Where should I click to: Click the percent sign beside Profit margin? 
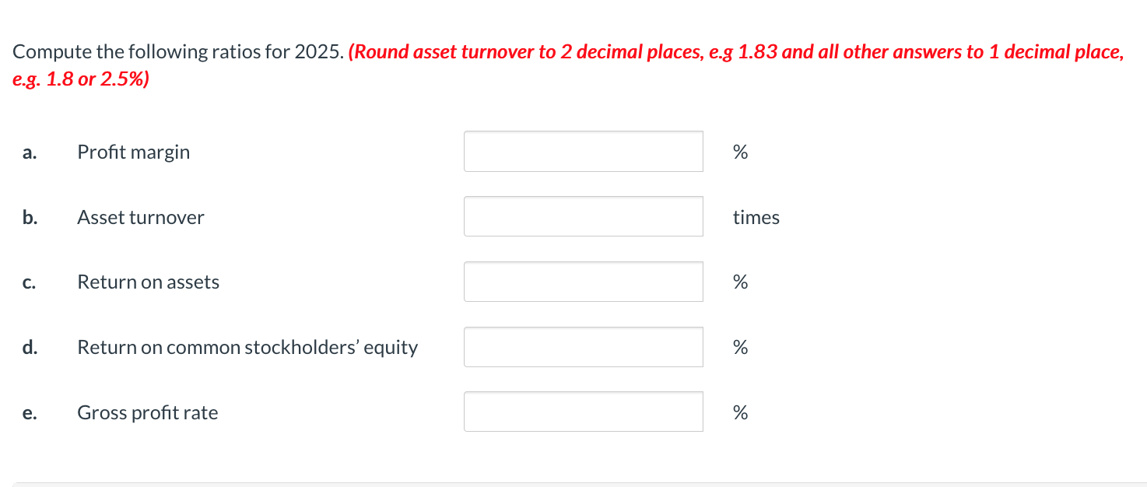[739, 152]
